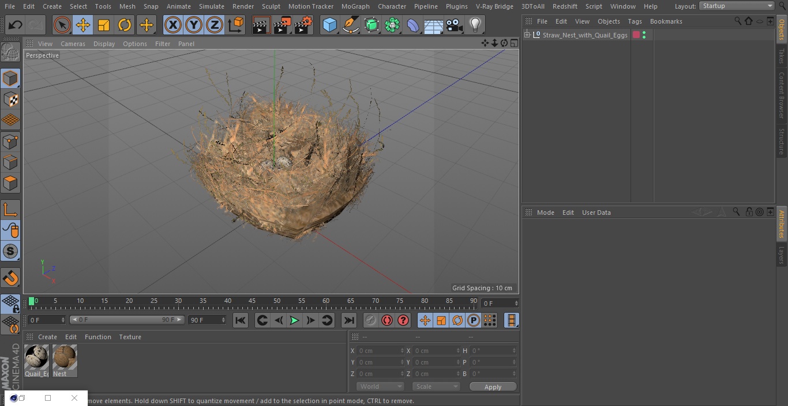Add a camera object from toolbar
The width and height of the screenshot is (788, 406).
[454, 25]
